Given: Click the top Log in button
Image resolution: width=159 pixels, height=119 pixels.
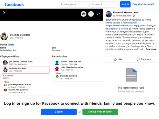Looking at the screenshot, I should click(x=125, y=4).
